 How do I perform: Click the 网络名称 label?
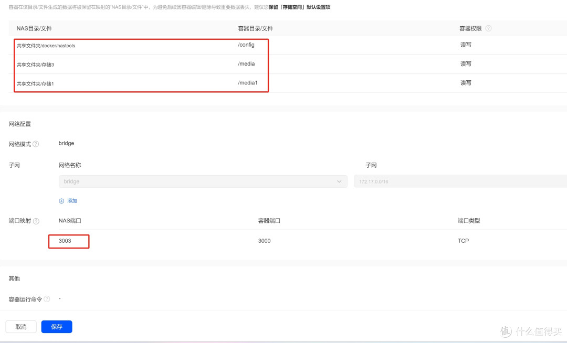[x=70, y=165]
